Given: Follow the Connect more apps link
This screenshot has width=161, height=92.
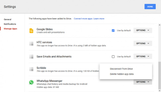Looking at the screenshot, I should pyautogui.click(x=83, y=19).
